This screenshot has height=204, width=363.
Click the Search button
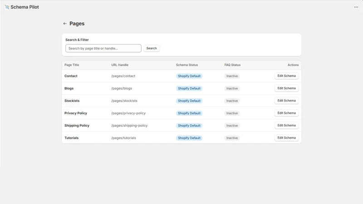[152, 49]
